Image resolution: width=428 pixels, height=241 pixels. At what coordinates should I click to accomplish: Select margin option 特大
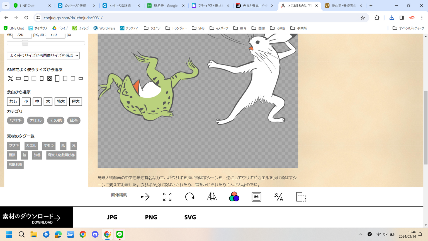[61, 102]
